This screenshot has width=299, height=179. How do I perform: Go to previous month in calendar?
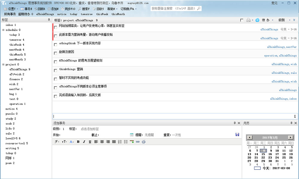pyautogui.click(x=250, y=137)
